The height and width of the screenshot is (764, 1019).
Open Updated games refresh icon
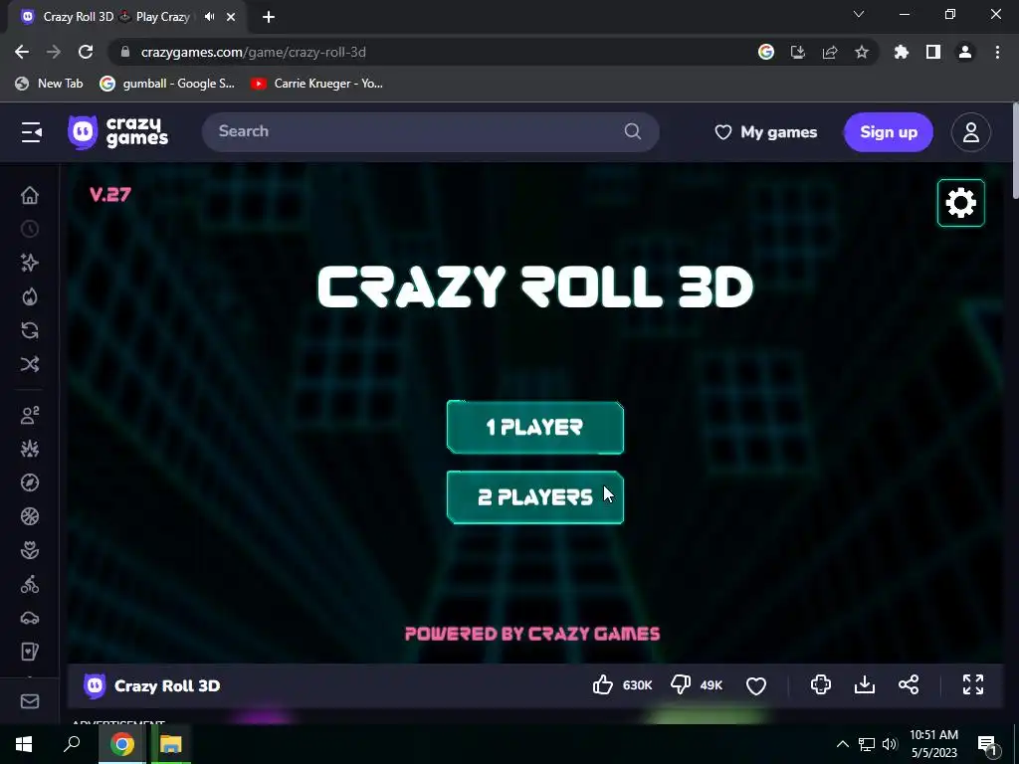coord(30,330)
